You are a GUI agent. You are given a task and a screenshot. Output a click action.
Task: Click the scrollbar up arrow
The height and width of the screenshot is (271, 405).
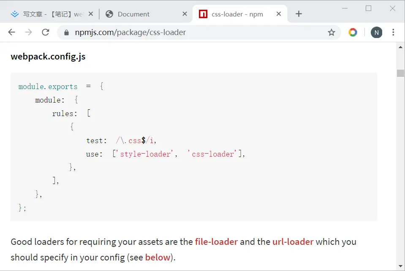tap(400, 47)
